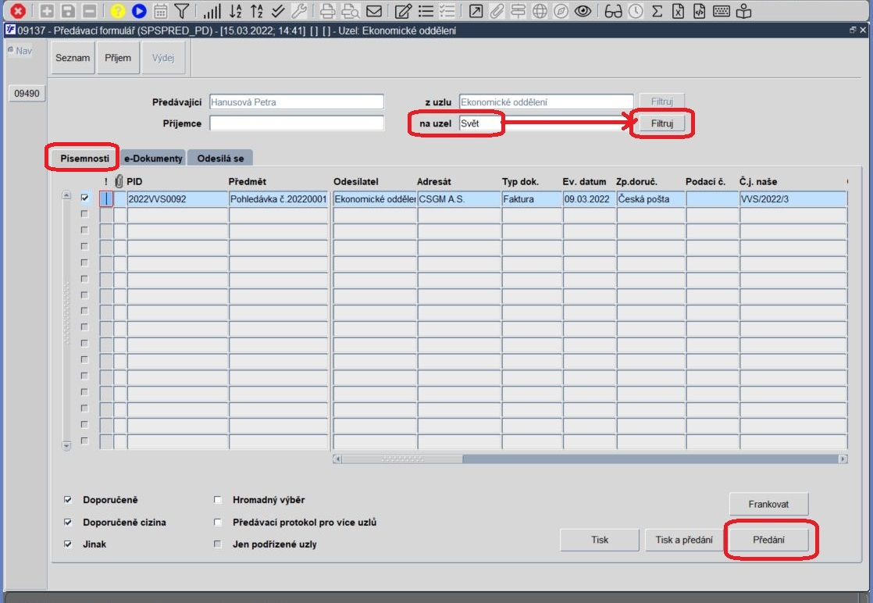The height and width of the screenshot is (603, 873).
Task: Switch to the Písemnosti tab
Action: point(84,158)
